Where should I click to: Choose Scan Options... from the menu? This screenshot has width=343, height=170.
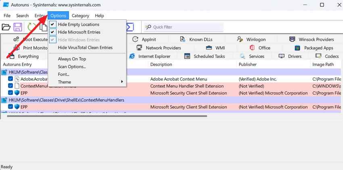click(87, 66)
